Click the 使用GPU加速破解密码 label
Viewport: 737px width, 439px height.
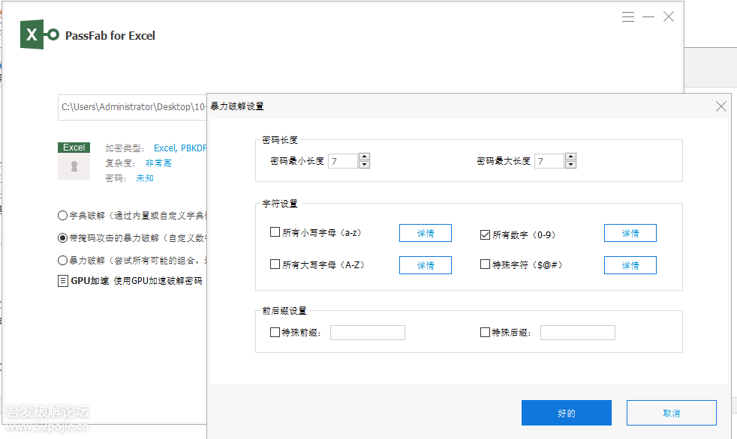tap(158, 281)
